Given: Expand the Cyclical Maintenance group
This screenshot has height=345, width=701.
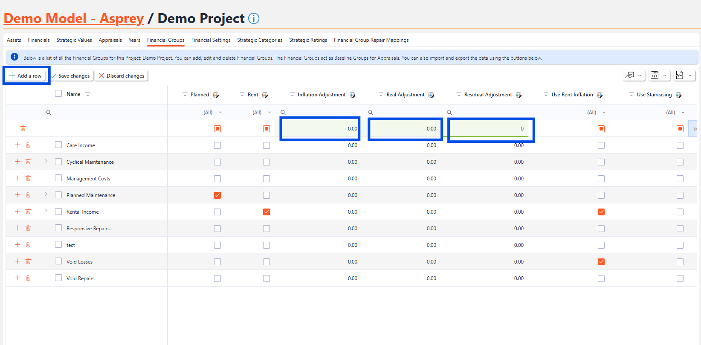Looking at the screenshot, I should (x=46, y=161).
